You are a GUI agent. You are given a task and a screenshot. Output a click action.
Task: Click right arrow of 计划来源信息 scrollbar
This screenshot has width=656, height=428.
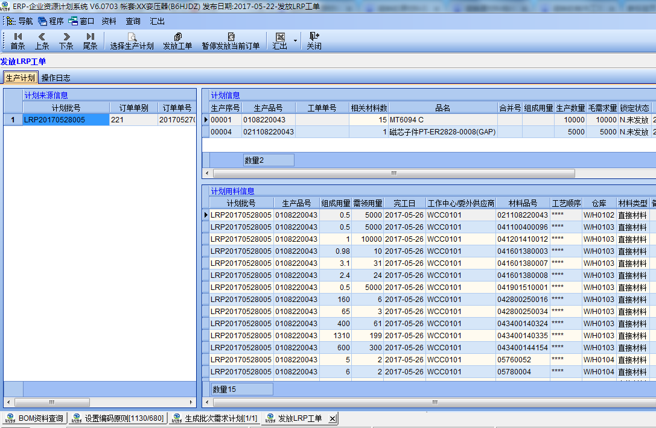tap(191, 403)
